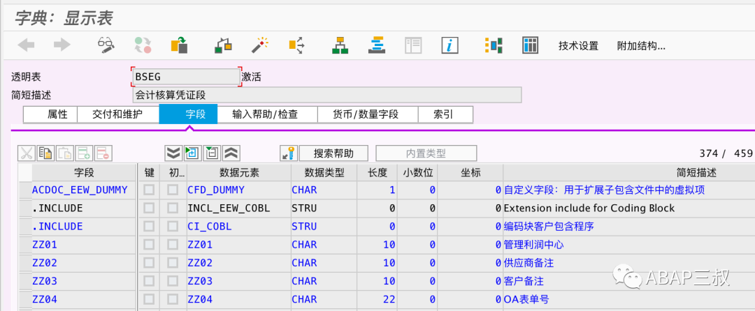Click the ACDOC_EEW_DUMMY field name
This screenshot has width=755, height=311.
tap(80, 190)
